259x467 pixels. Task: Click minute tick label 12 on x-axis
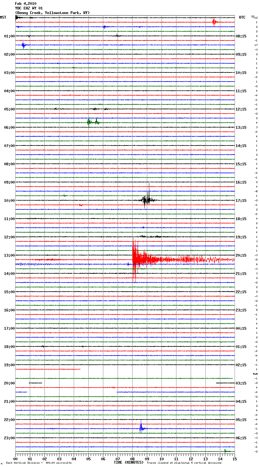[191, 459]
